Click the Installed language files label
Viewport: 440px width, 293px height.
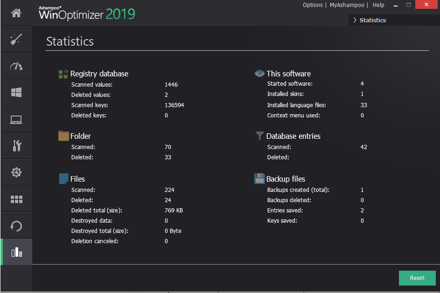(297, 105)
